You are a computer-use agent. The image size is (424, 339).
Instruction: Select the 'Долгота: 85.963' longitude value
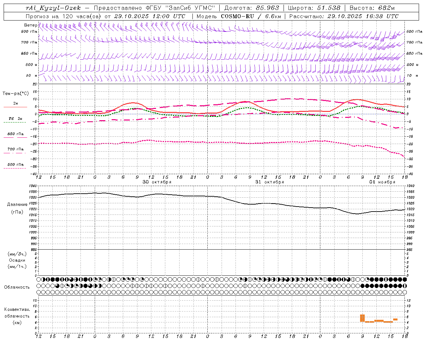252,8
